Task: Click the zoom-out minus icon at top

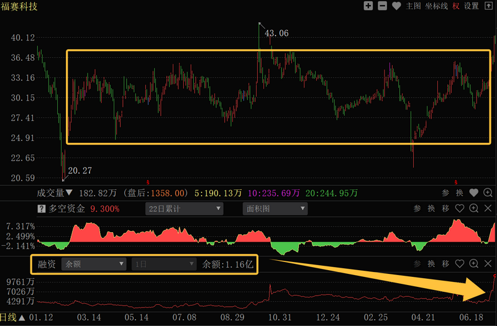Action: (382, 6)
